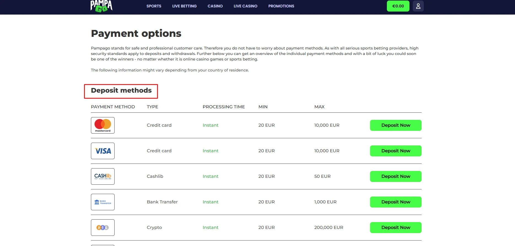Click the Deposit methods heading

tap(121, 90)
